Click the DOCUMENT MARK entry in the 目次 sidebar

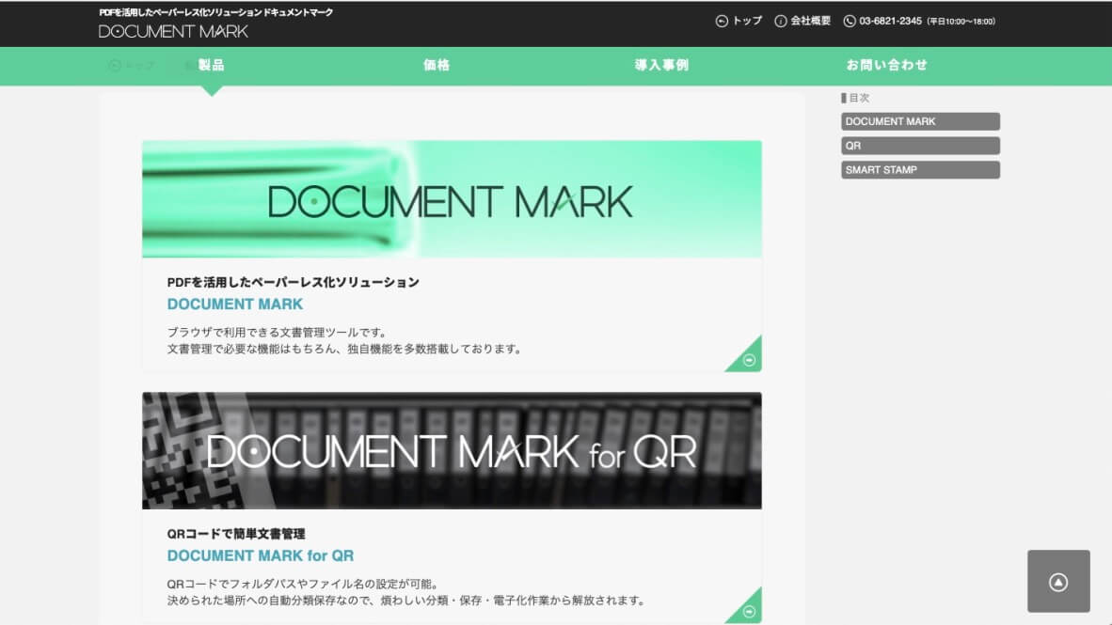(920, 120)
